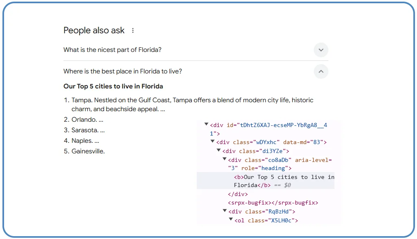417x239 pixels.
Task: Click the three-dot icon beside People also ask
Action: coord(132,30)
